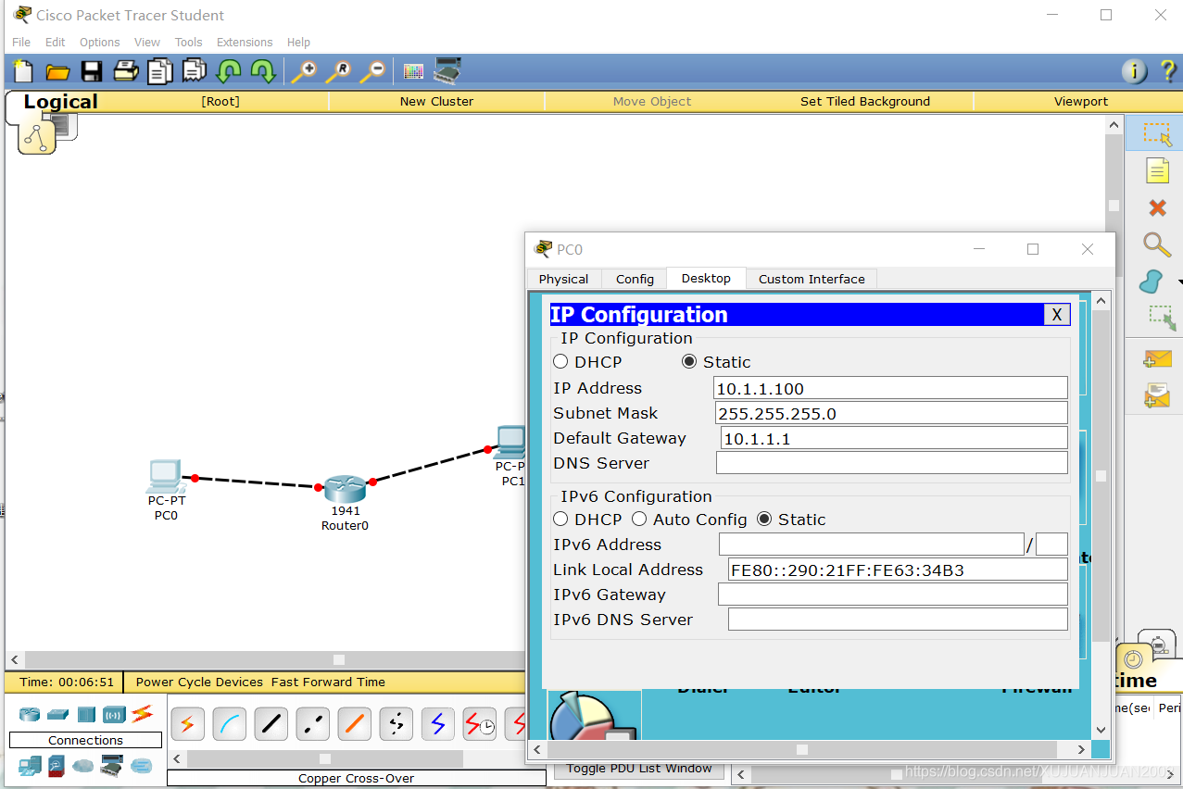Select IPv6 Static radio button
Screen dimensions: 1183x789
click(764, 520)
